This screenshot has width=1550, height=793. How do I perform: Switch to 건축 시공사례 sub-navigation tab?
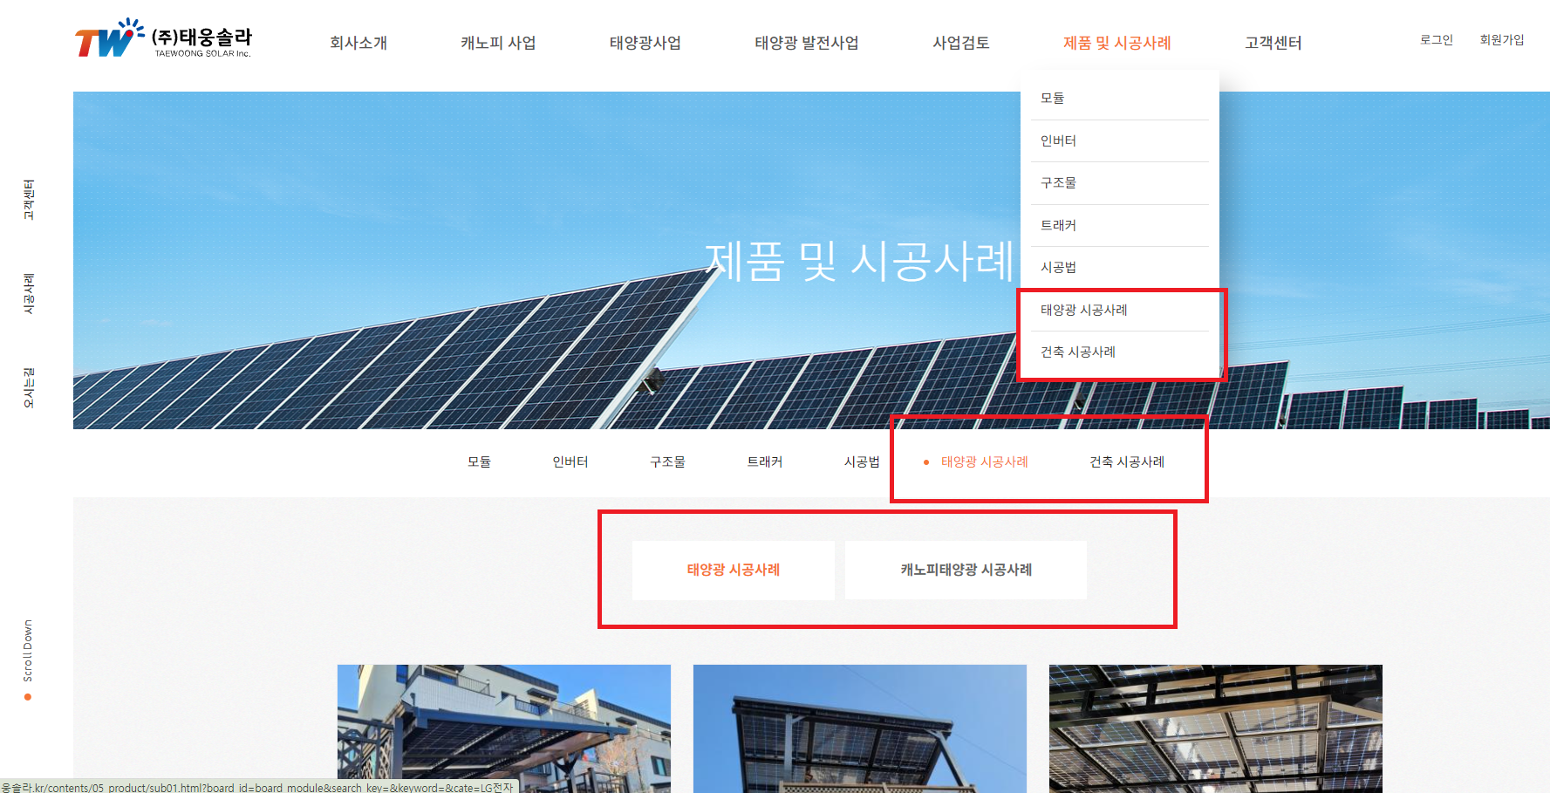tap(1127, 461)
